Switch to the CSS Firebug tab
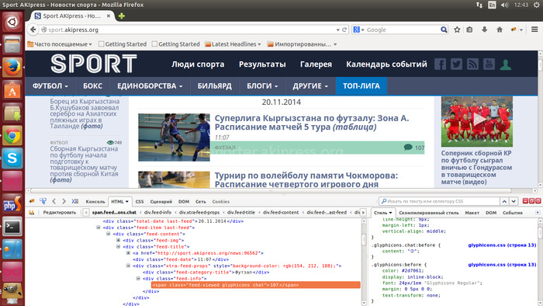The height and width of the screenshot is (306, 543). click(x=140, y=201)
